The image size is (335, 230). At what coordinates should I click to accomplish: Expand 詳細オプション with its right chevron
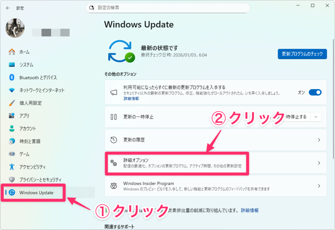[x=319, y=163]
